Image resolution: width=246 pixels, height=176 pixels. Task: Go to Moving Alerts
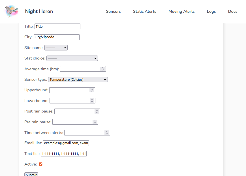point(181,11)
